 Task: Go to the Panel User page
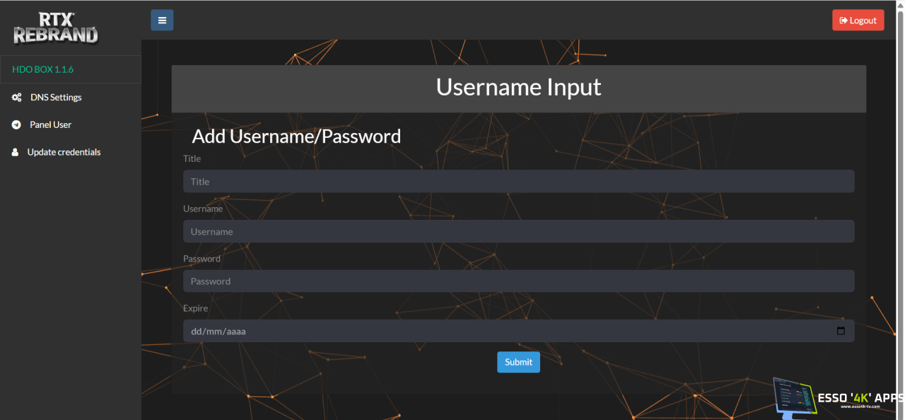pyautogui.click(x=50, y=125)
